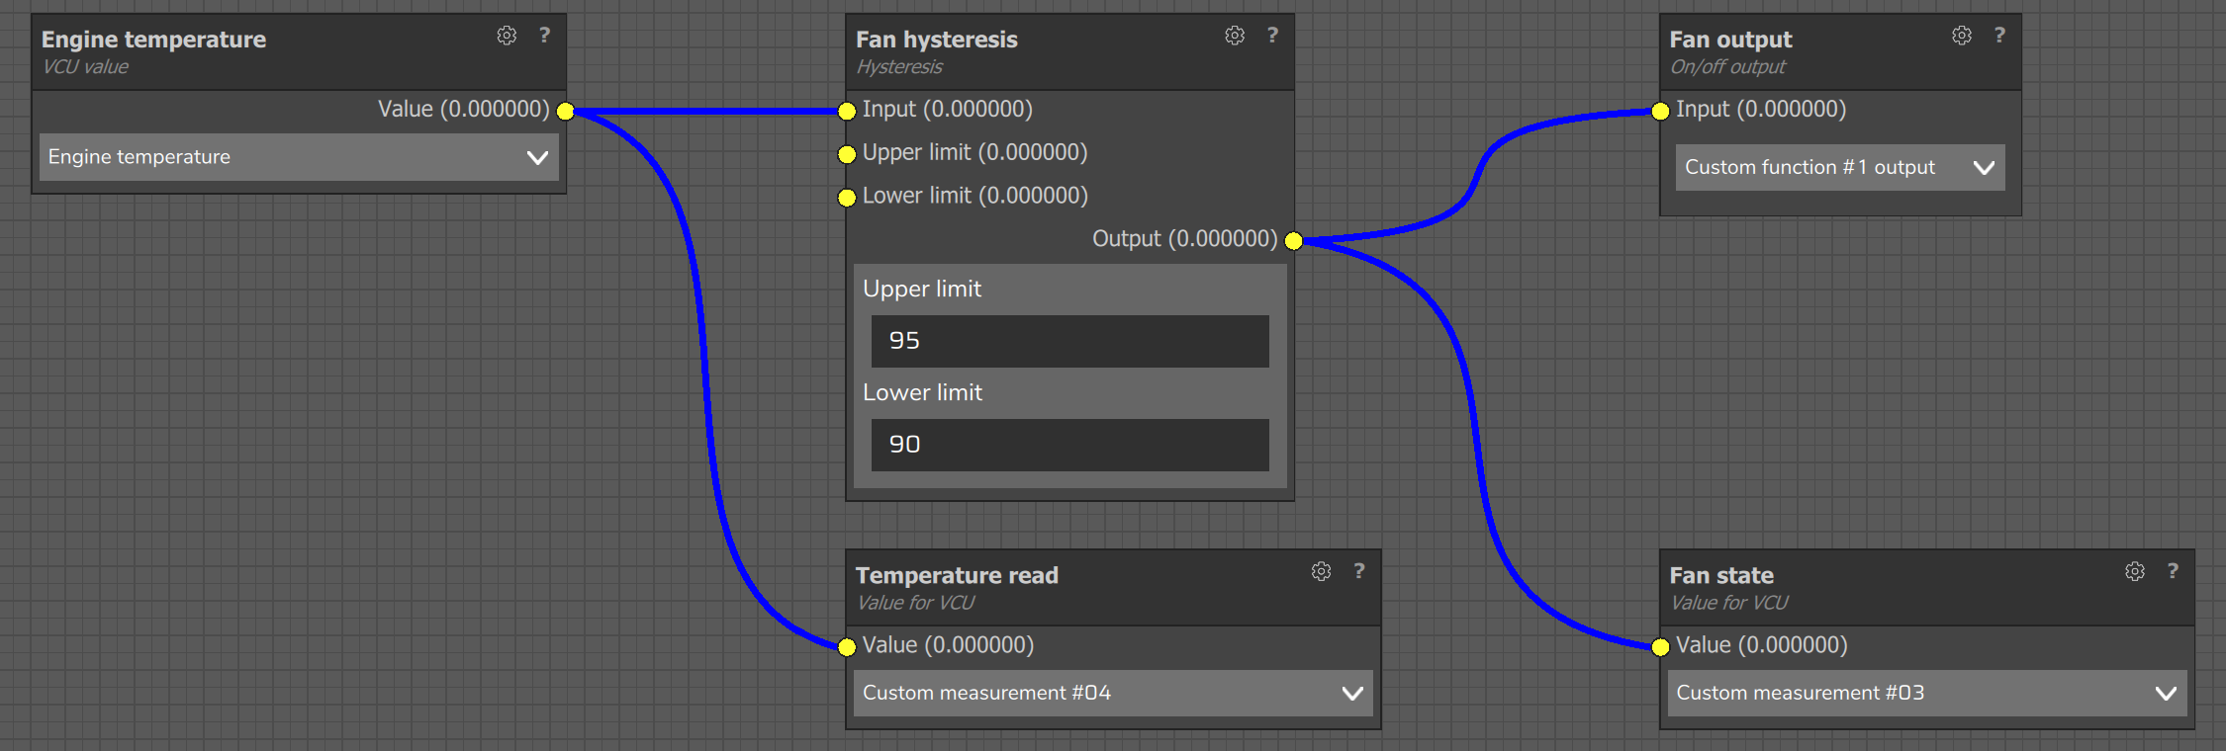Select Temperature read node title
The image size is (2226, 751).
click(957, 575)
